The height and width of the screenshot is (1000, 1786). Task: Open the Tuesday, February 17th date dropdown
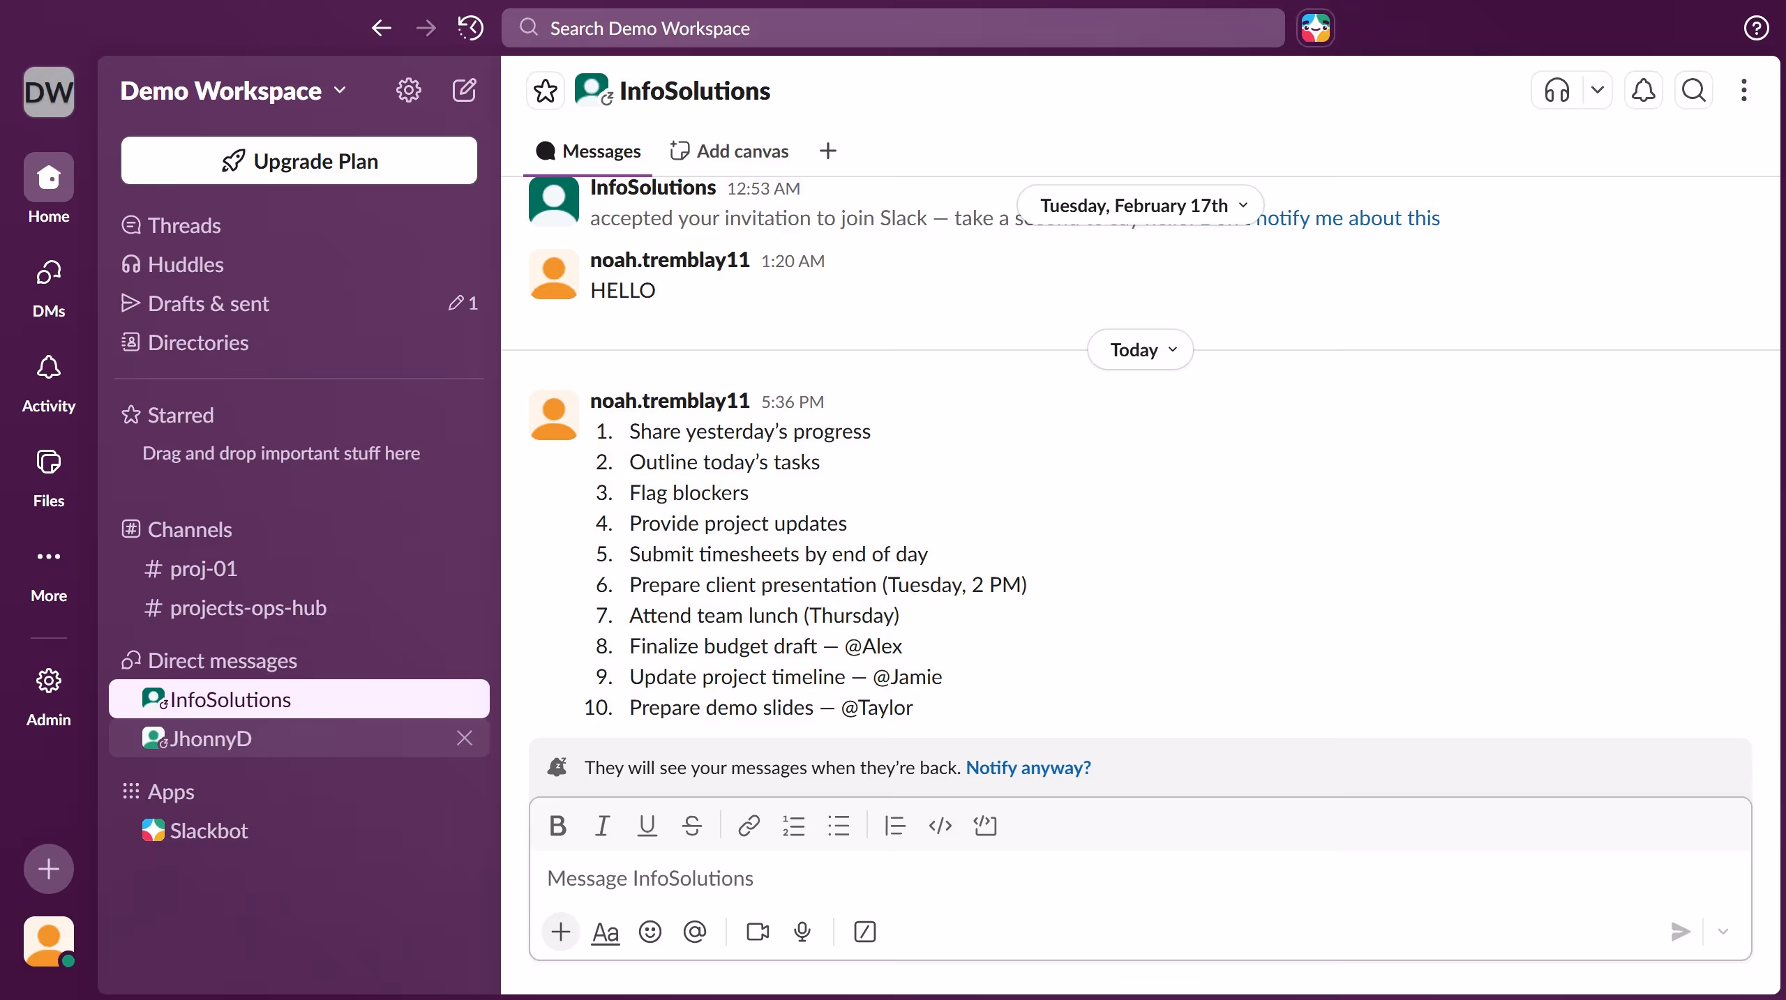[x=1141, y=205]
